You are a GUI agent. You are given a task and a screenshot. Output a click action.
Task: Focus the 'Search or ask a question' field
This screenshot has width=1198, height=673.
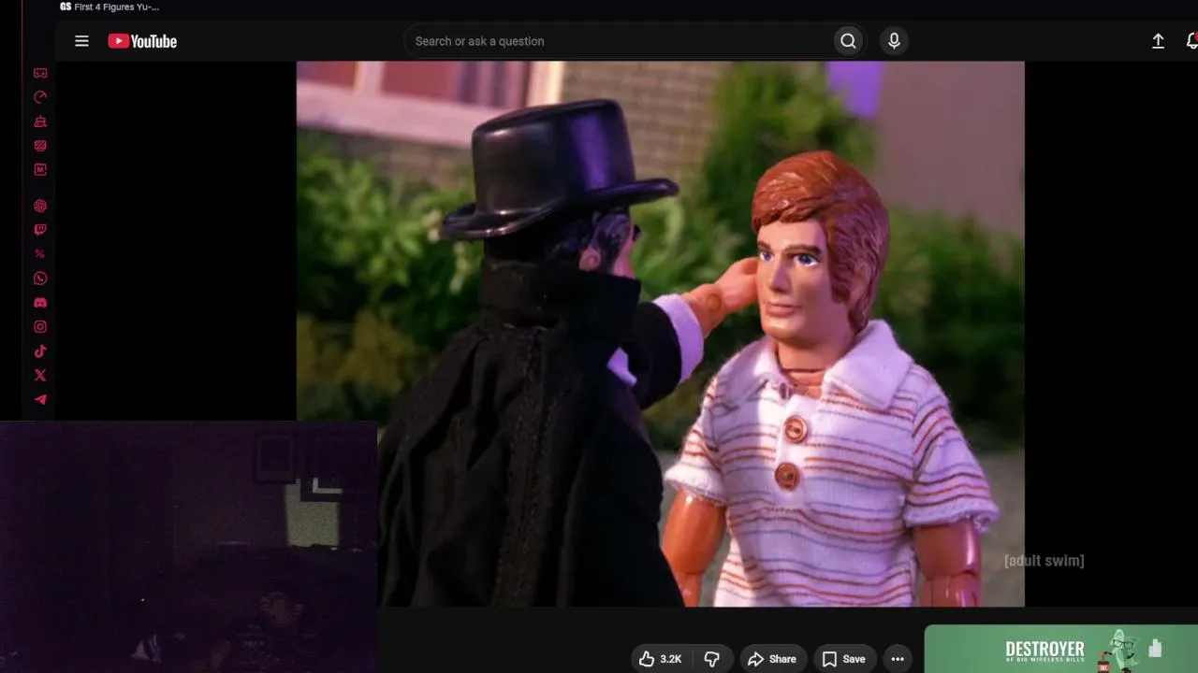[x=619, y=41]
